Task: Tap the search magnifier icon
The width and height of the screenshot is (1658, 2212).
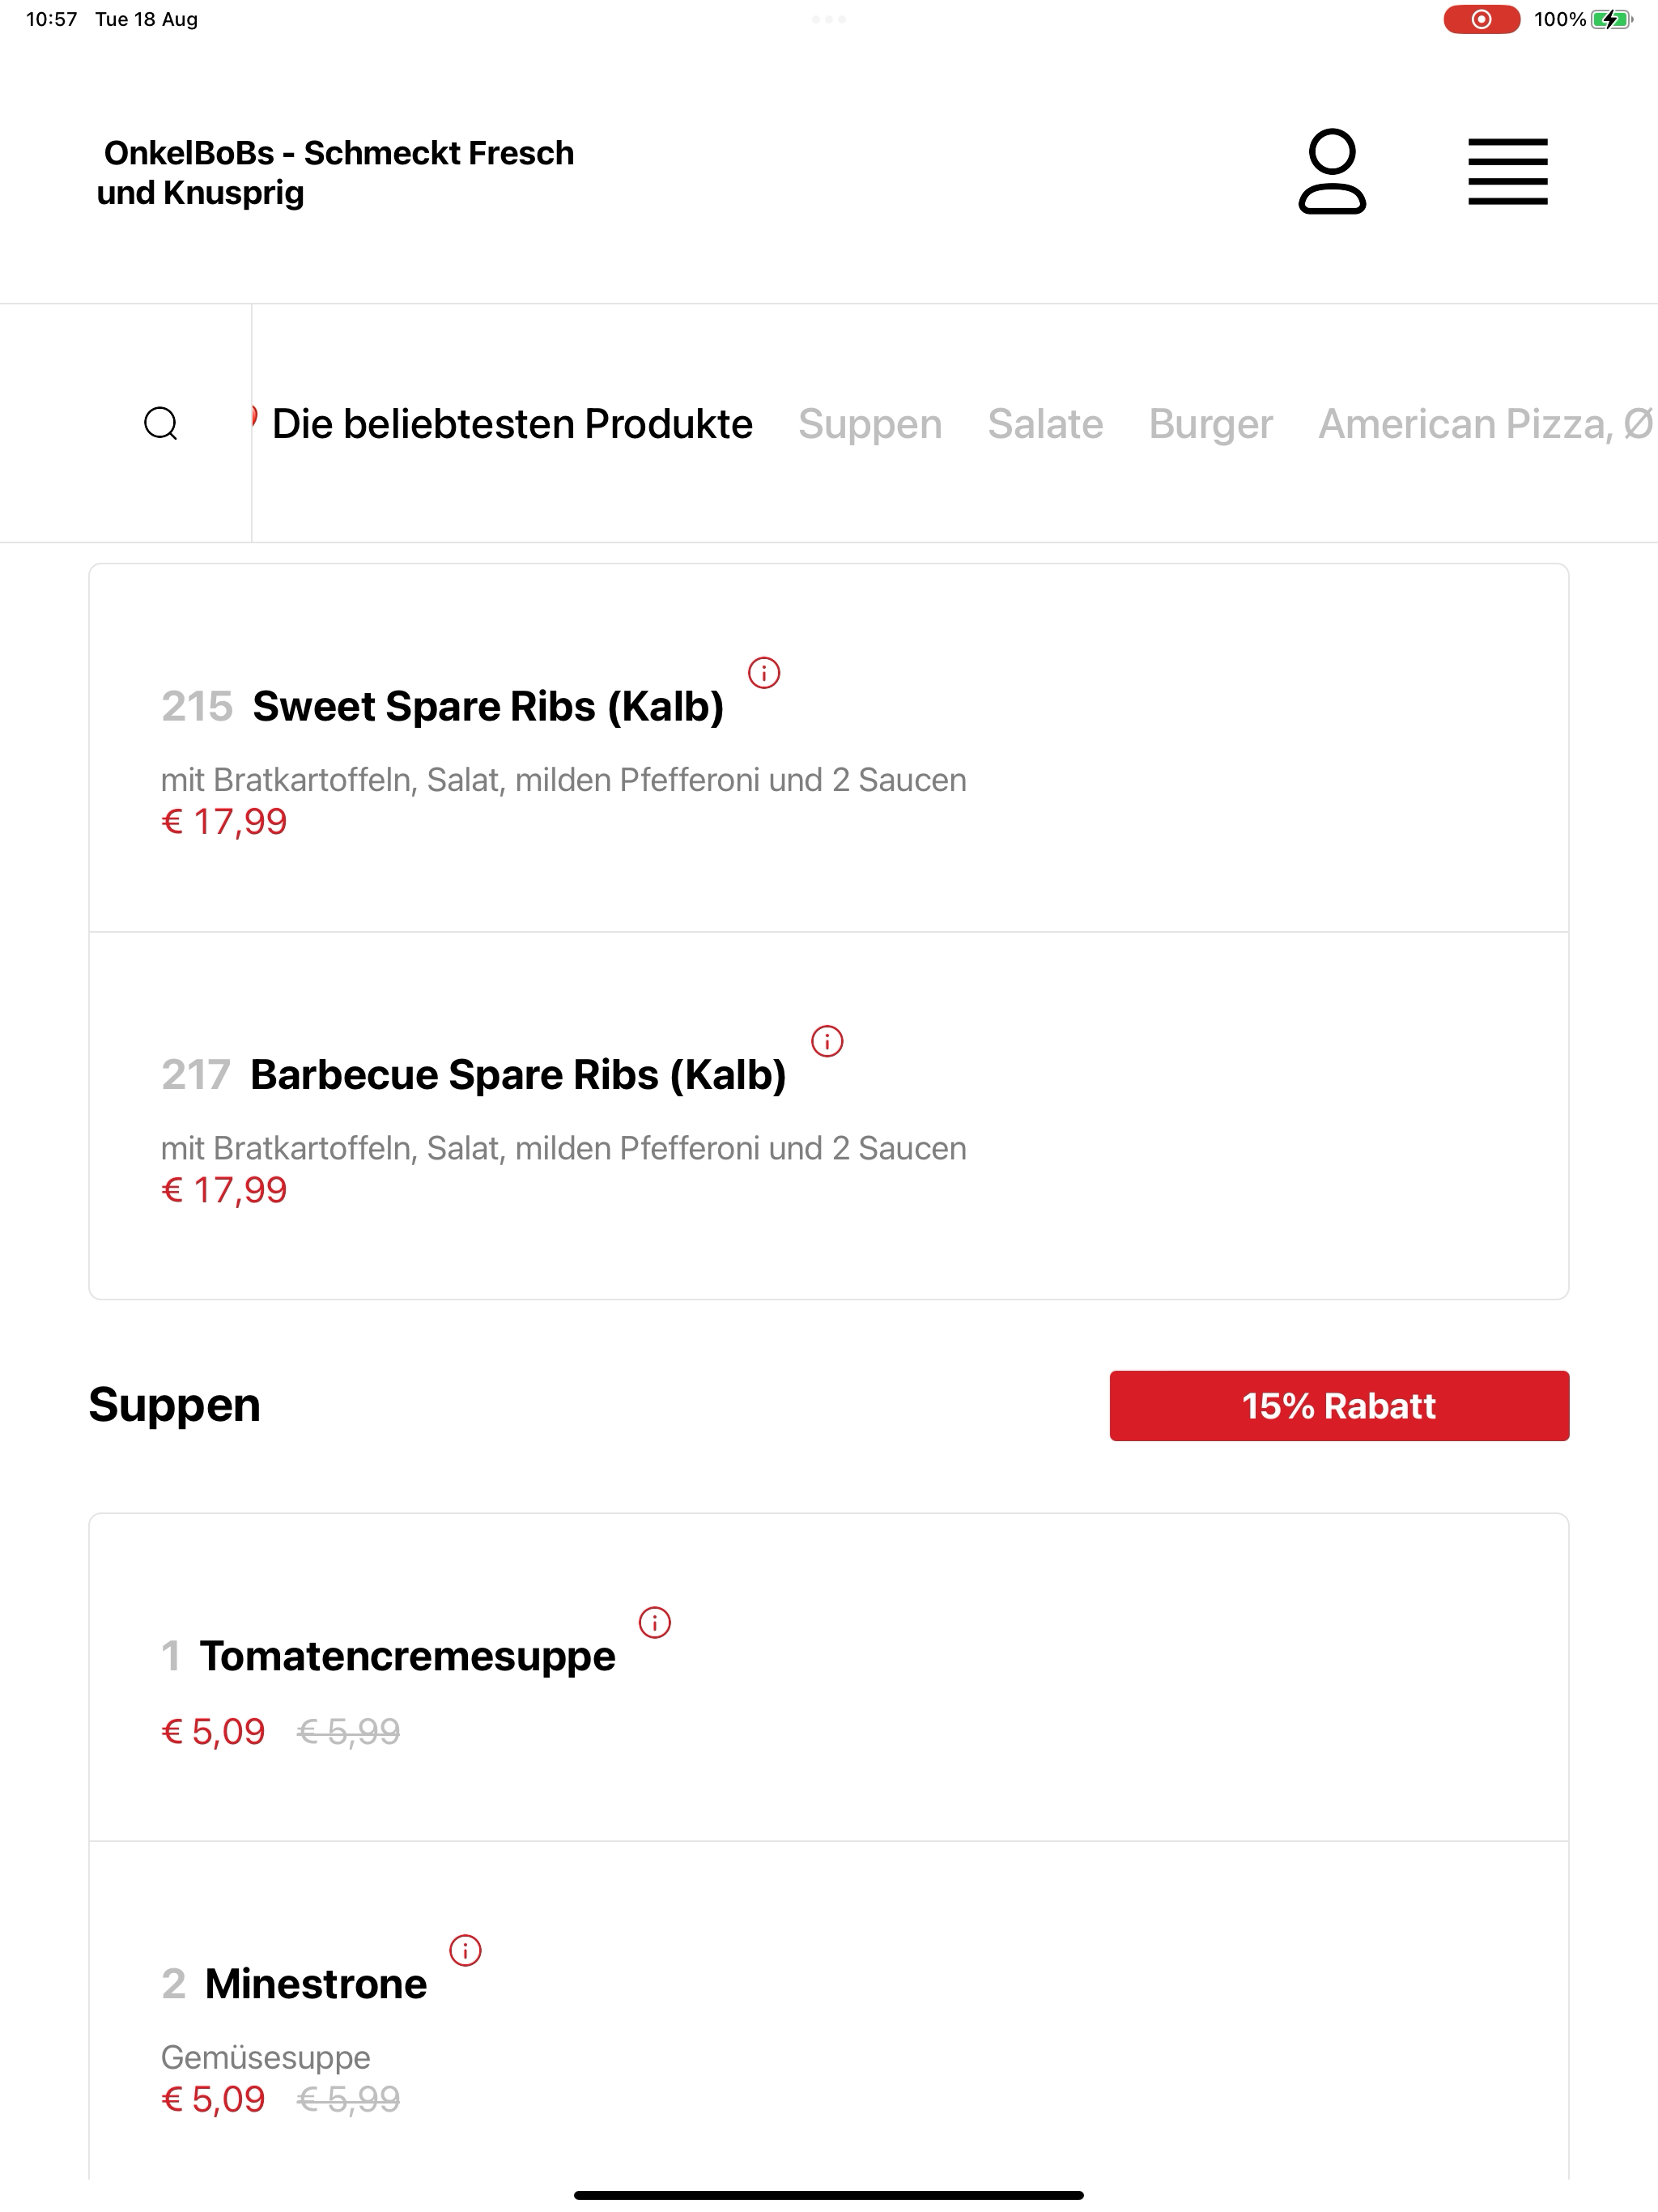Action: coord(161,423)
